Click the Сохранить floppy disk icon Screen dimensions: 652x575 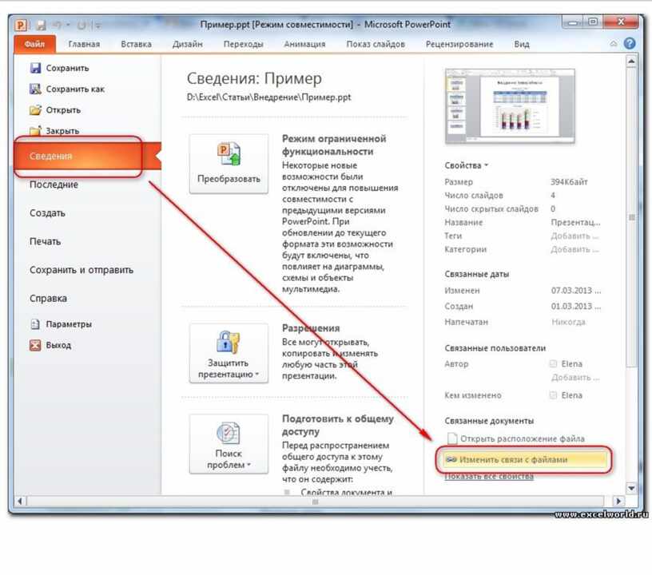36,68
